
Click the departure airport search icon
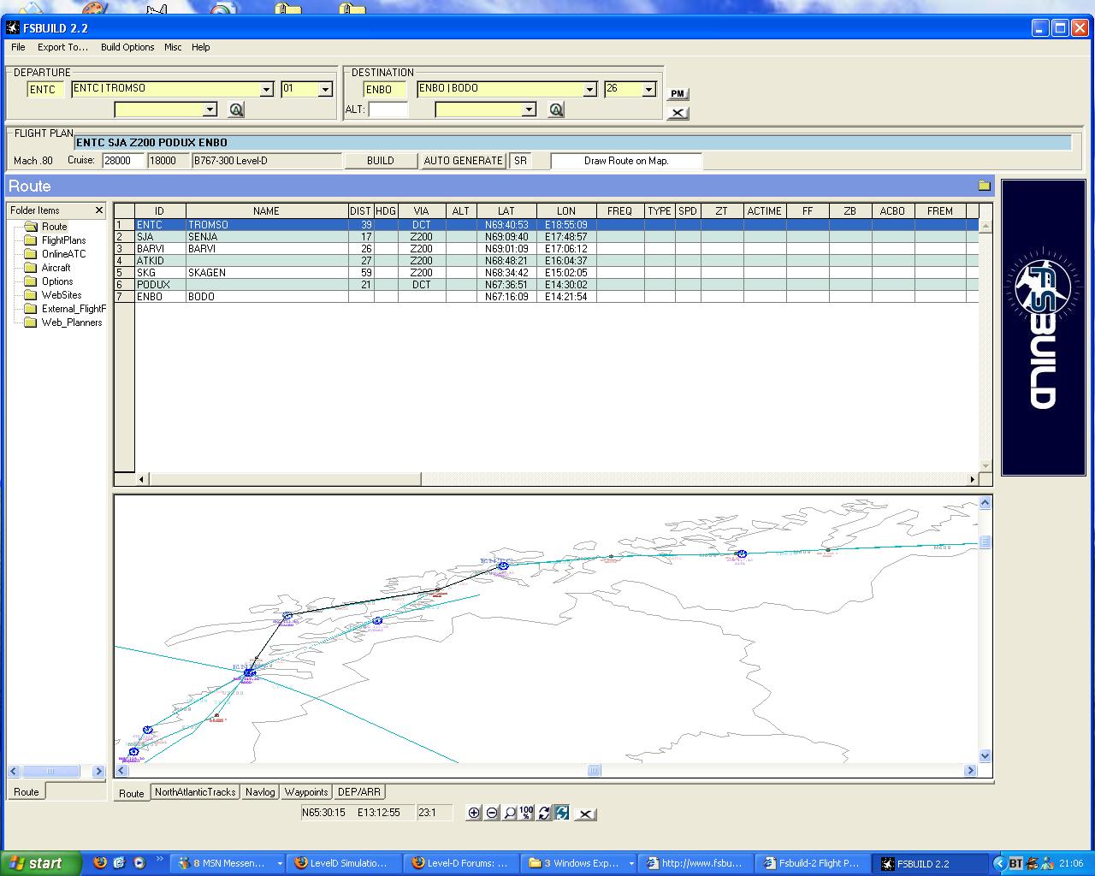(x=236, y=109)
